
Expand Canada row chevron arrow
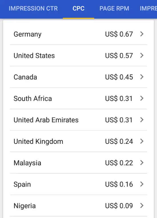tap(142, 77)
